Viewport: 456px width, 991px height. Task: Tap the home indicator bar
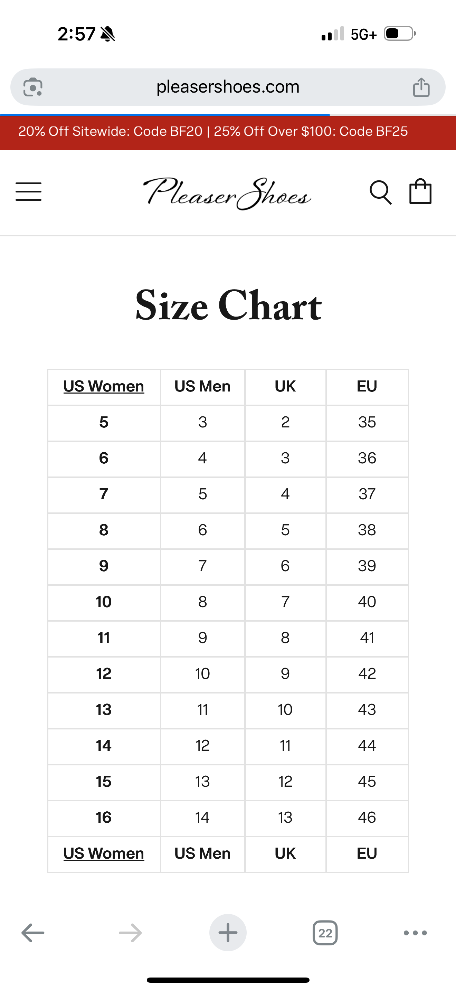228,980
